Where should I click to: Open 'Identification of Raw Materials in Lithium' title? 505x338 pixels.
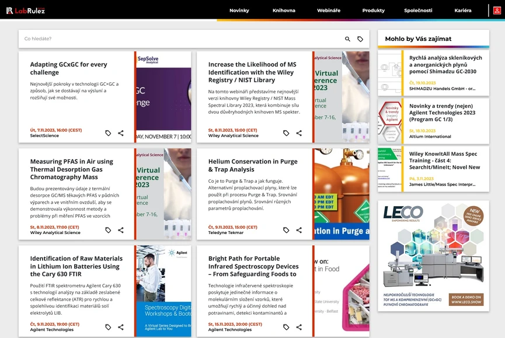76,266
